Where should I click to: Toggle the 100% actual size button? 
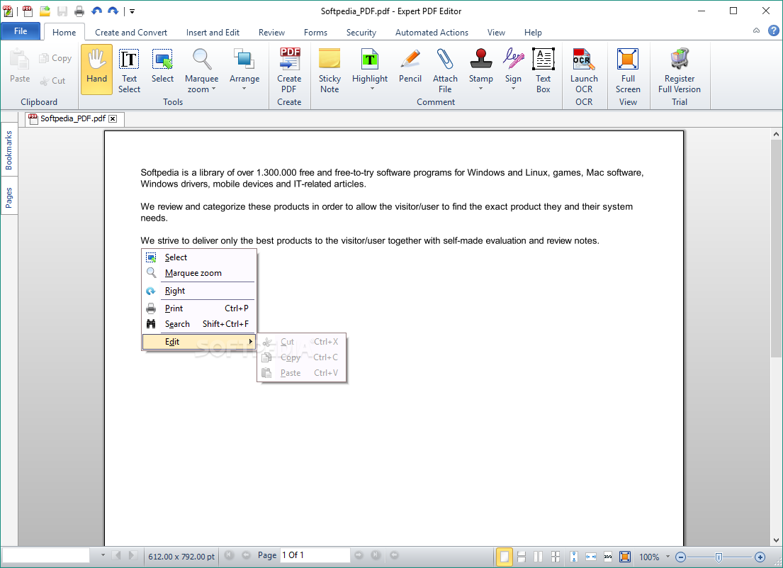(608, 557)
